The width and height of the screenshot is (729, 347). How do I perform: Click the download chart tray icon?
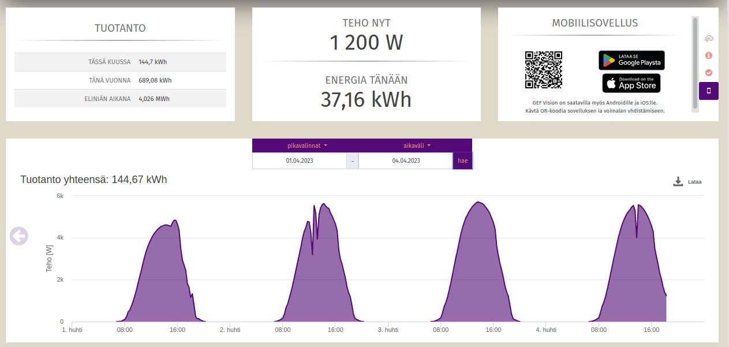678,182
